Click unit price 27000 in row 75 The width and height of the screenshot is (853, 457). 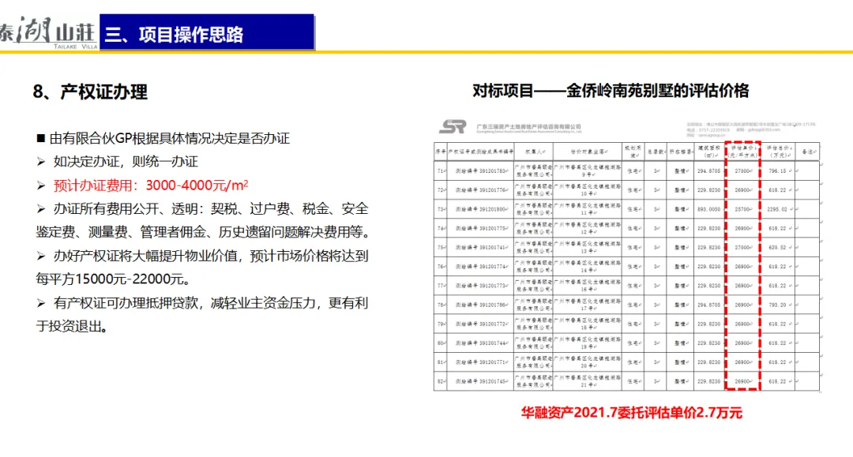pyautogui.click(x=742, y=247)
